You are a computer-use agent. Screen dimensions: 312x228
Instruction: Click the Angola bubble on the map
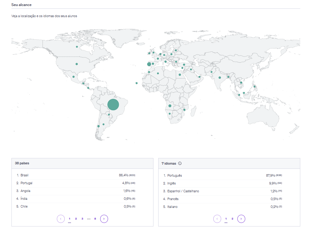click(x=170, y=106)
